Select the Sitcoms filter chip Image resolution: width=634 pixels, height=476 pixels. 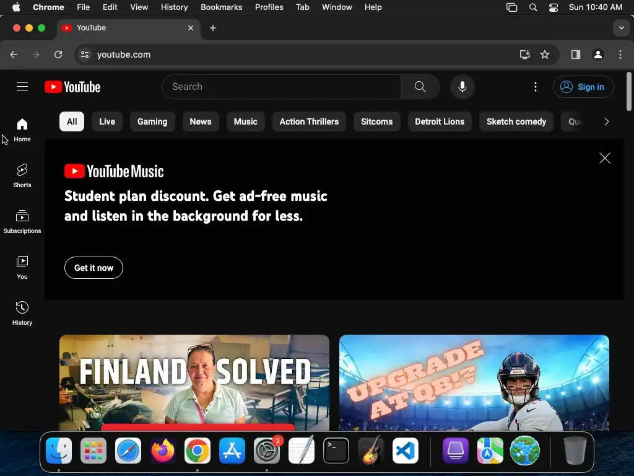tap(377, 121)
